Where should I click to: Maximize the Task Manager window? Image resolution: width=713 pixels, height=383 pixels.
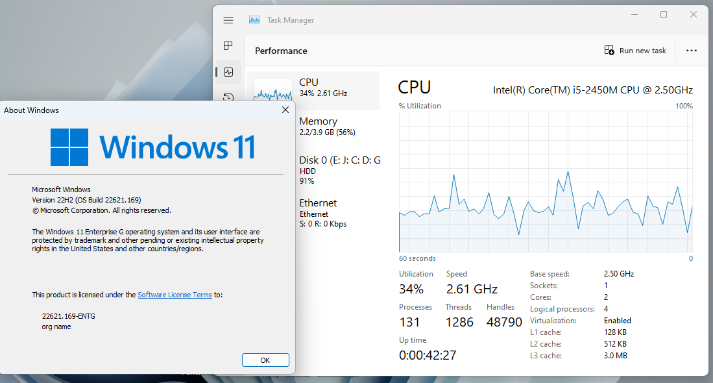664,14
